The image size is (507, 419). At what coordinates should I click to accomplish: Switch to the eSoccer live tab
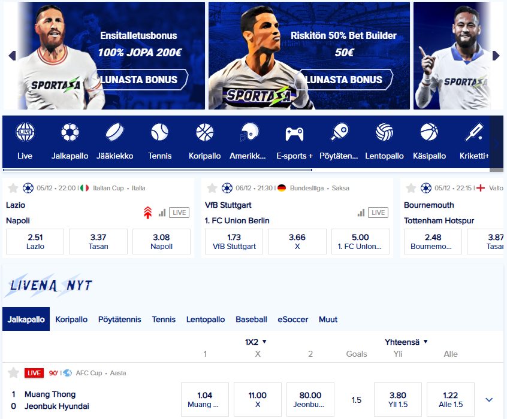(292, 319)
